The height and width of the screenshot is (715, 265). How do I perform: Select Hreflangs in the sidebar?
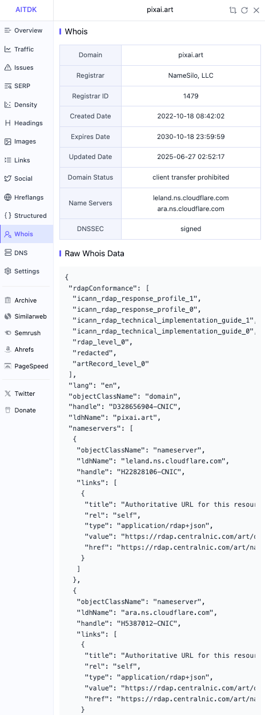[26, 197]
